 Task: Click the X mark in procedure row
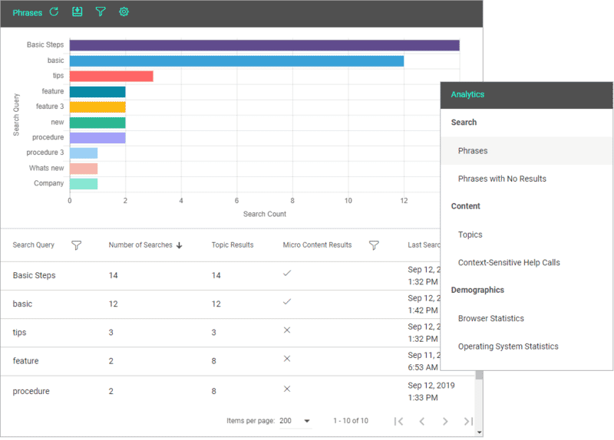point(287,389)
